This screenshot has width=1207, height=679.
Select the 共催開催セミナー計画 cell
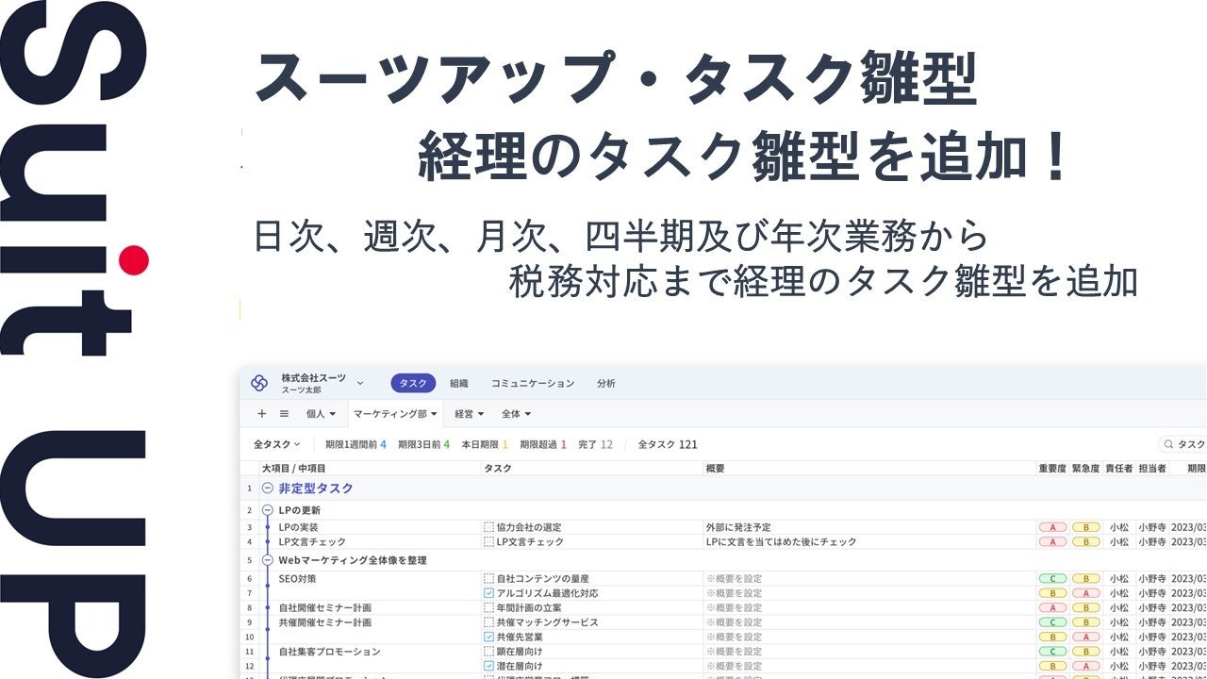pos(372,622)
